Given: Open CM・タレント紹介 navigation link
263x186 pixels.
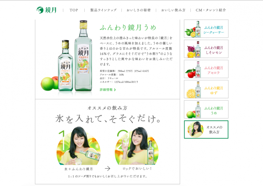Looking at the screenshot, I should (x=211, y=10).
